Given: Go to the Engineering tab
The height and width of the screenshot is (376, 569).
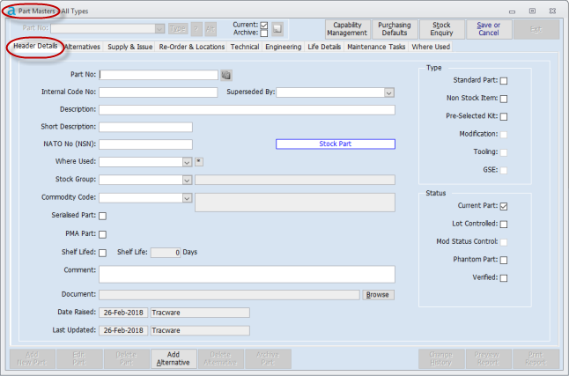Looking at the screenshot, I should pos(283,47).
